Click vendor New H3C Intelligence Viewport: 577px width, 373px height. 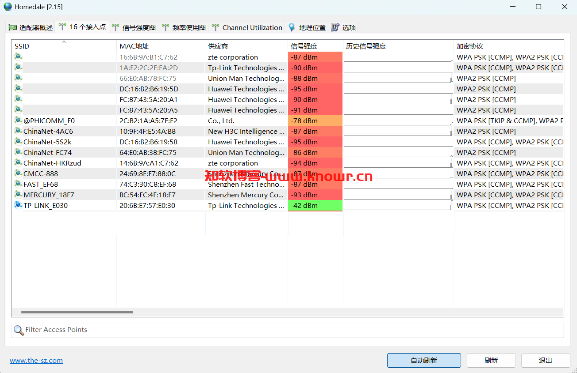pos(246,131)
